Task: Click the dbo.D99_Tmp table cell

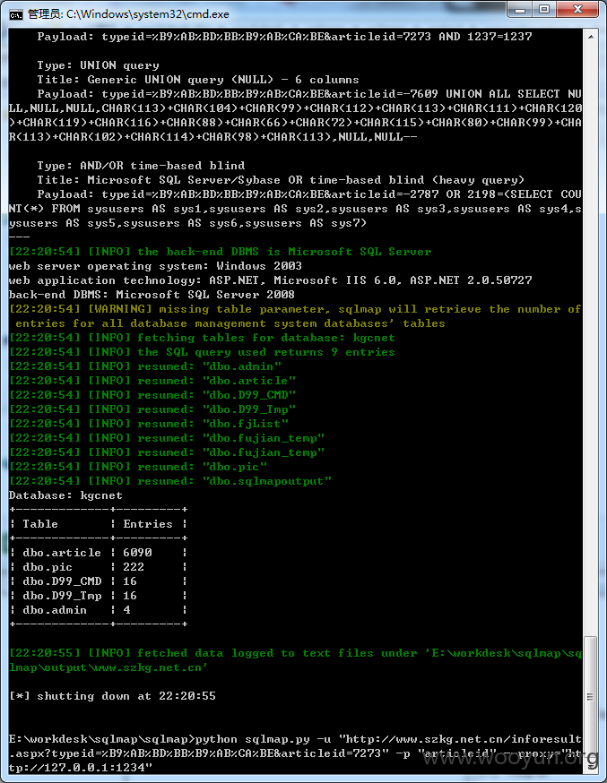Action: coord(62,596)
